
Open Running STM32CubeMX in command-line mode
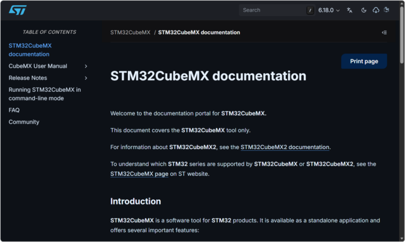(45, 94)
